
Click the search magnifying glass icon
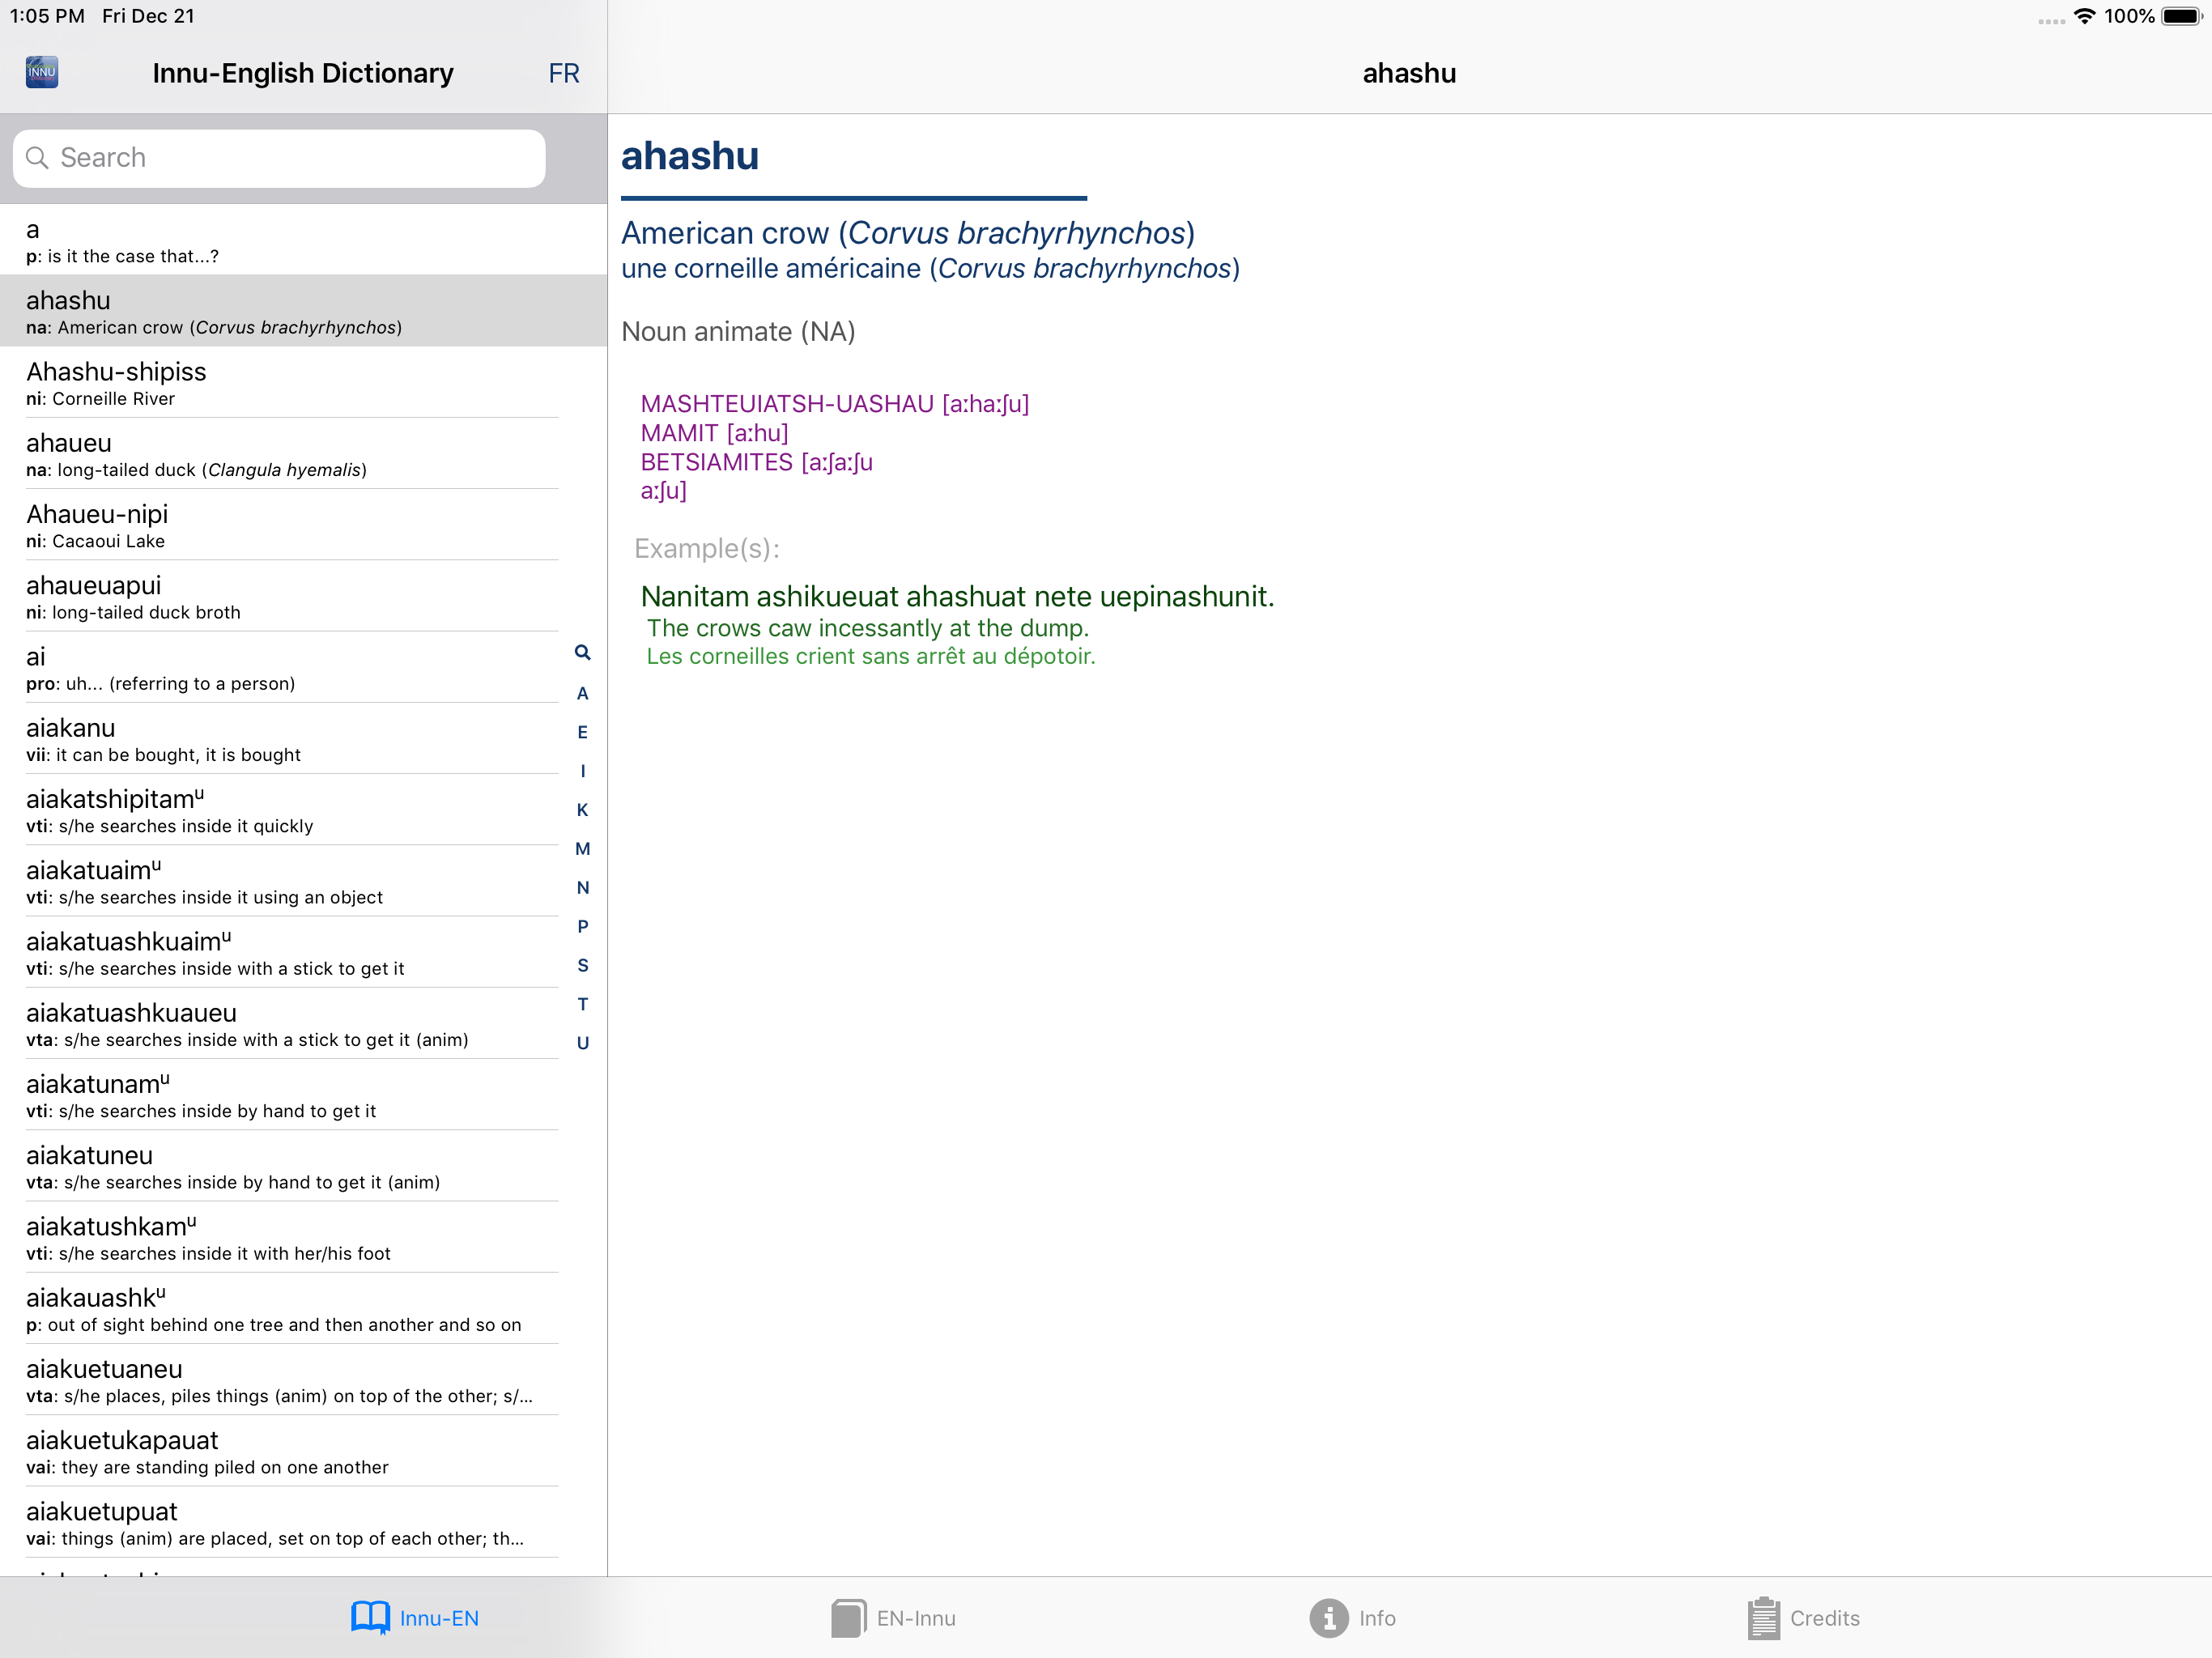[x=37, y=158]
